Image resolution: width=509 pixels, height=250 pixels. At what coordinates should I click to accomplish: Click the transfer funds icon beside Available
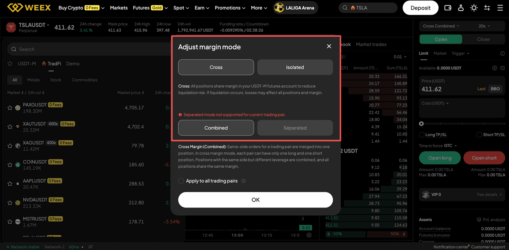[495, 68]
